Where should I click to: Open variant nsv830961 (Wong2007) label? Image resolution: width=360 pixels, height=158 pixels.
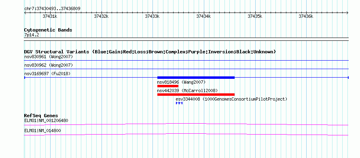coord(49,57)
